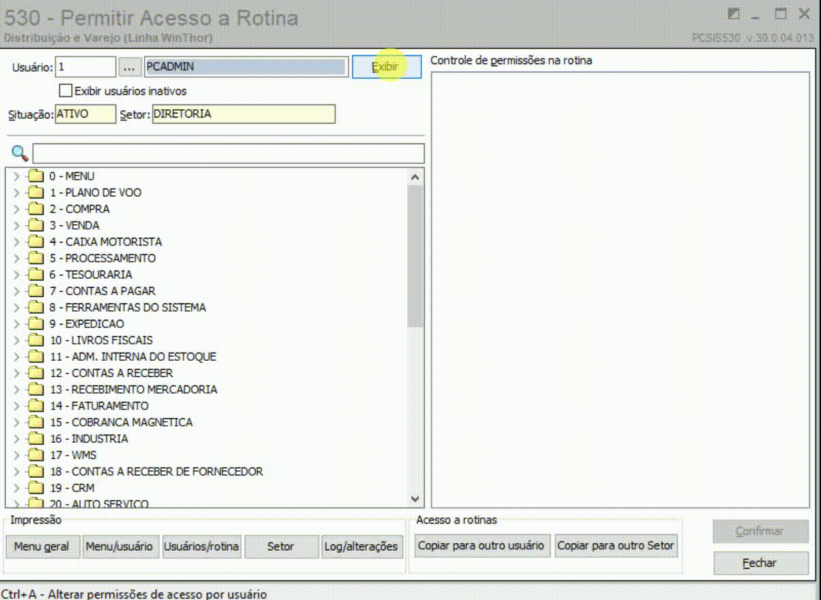Click the Exibir button

click(x=387, y=67)
